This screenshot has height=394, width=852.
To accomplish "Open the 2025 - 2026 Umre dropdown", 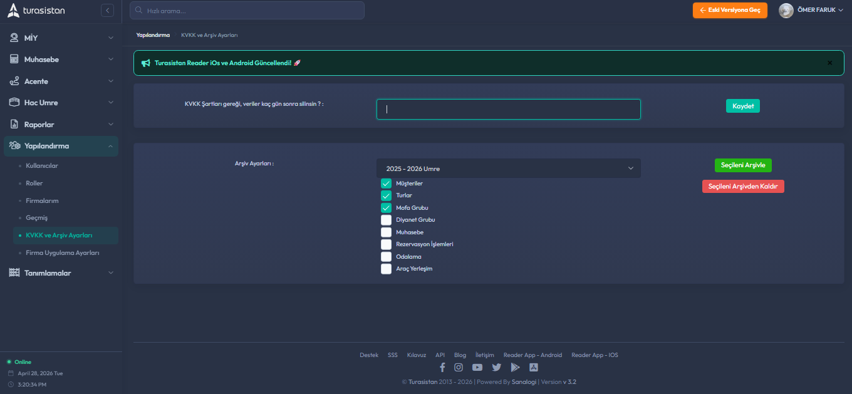I will point(508,168).
